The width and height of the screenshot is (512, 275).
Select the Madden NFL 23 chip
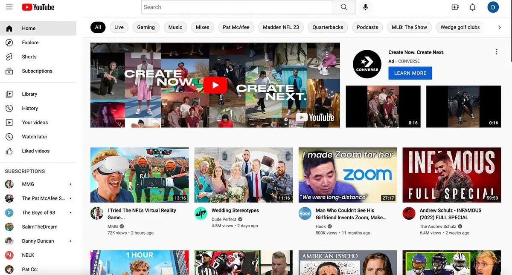[x=281, y=27]
